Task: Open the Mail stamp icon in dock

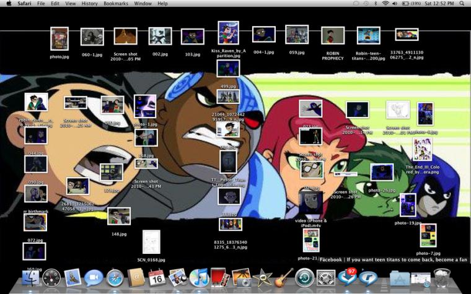Action: point(73,277)
